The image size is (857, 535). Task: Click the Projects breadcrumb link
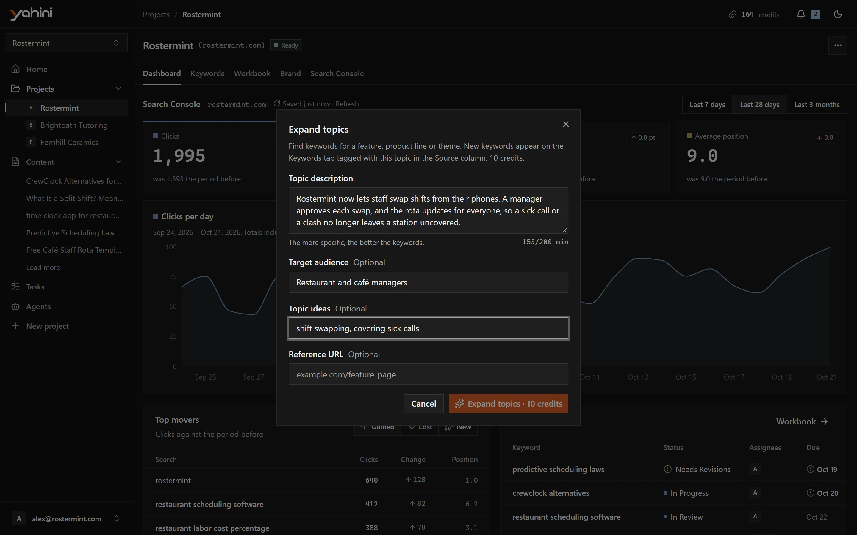point(156,15)
